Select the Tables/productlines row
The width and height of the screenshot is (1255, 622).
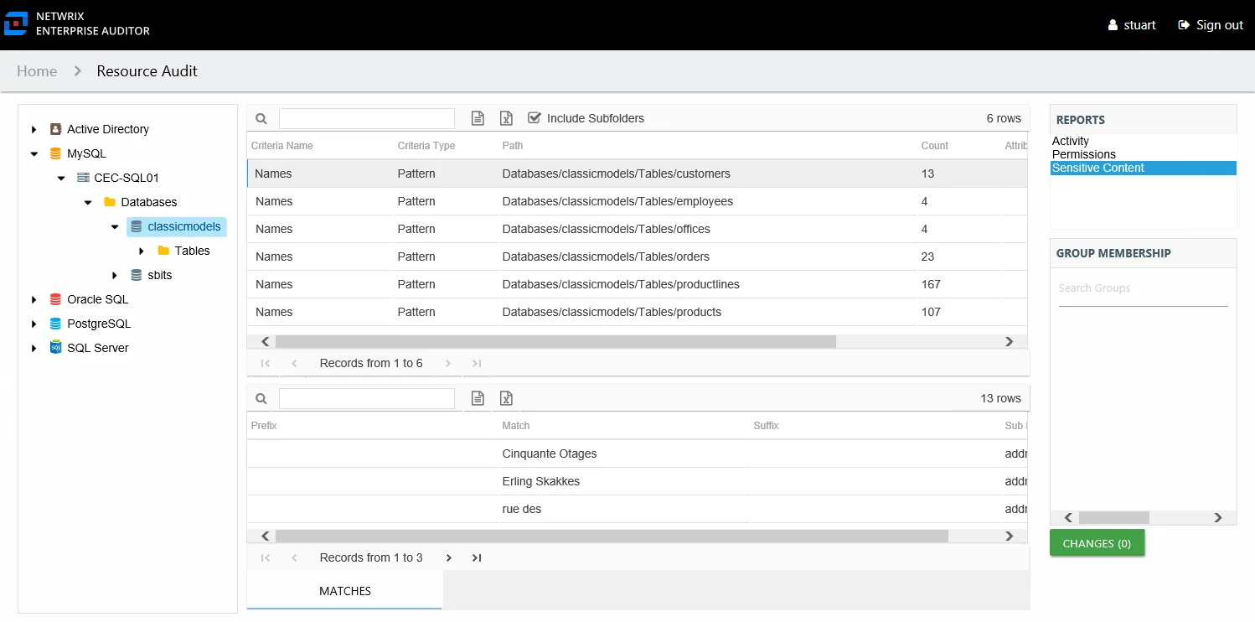(x=637, y=284)
